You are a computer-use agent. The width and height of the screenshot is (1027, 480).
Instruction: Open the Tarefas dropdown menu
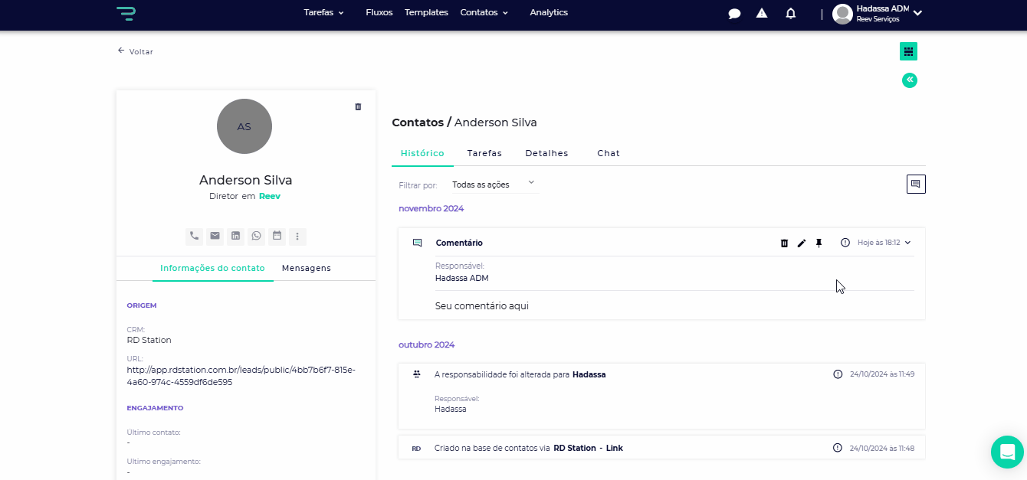point(323,13)
